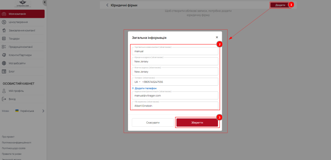Click the basket icon beside Замовлення компанії
The width and height of the screenshot is (331, 160).
point(4,30)
